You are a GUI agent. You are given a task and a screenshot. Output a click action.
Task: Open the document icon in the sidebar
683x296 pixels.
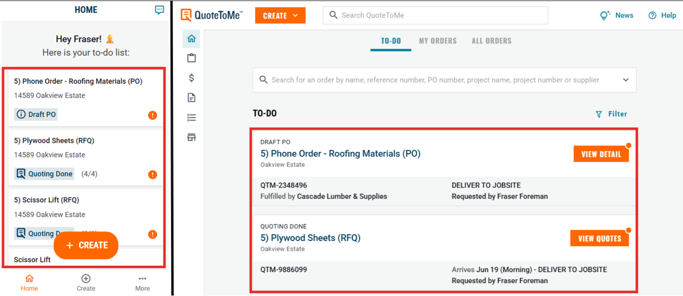coord(192,98)
